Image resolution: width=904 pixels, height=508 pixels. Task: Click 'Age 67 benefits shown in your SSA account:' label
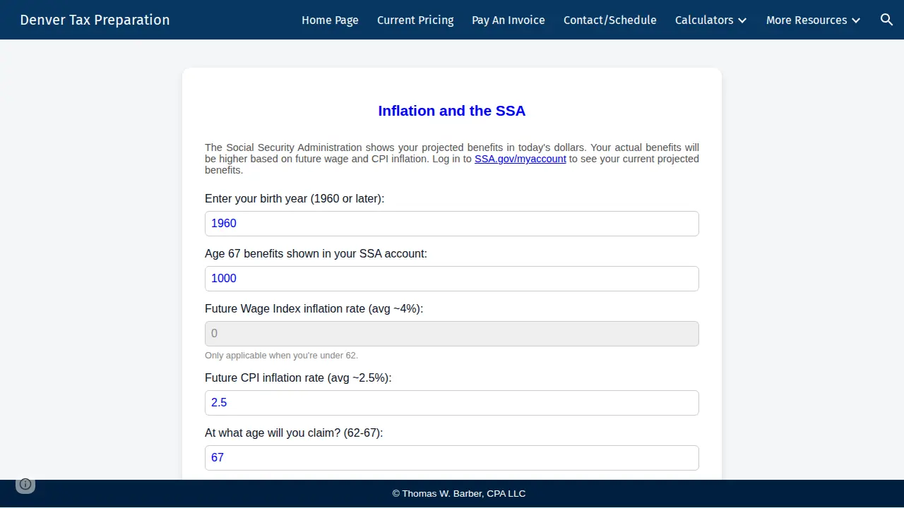click(316, 254)
